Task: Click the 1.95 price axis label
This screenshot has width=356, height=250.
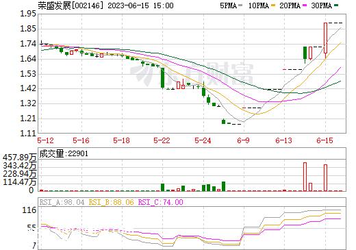Action: [x=28, y=14]
